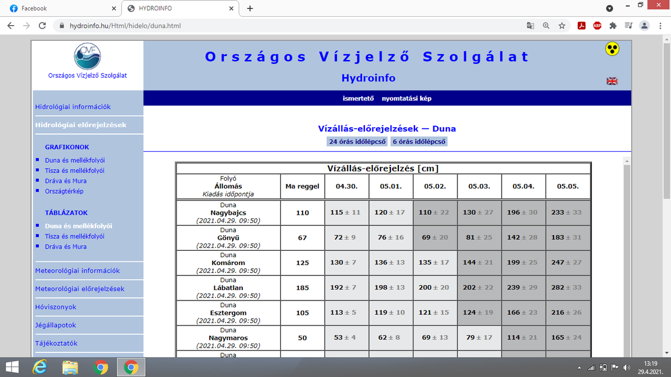Open the nyomtatási kép print view

407,98
